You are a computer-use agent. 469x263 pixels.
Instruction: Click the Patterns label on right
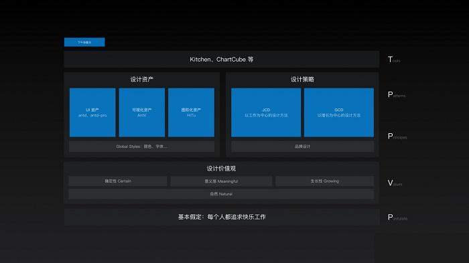397,95
